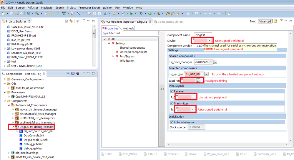Click the skip breakpoints toolbar icon
This screenshot has height=160, width=294.
(78, 14)
